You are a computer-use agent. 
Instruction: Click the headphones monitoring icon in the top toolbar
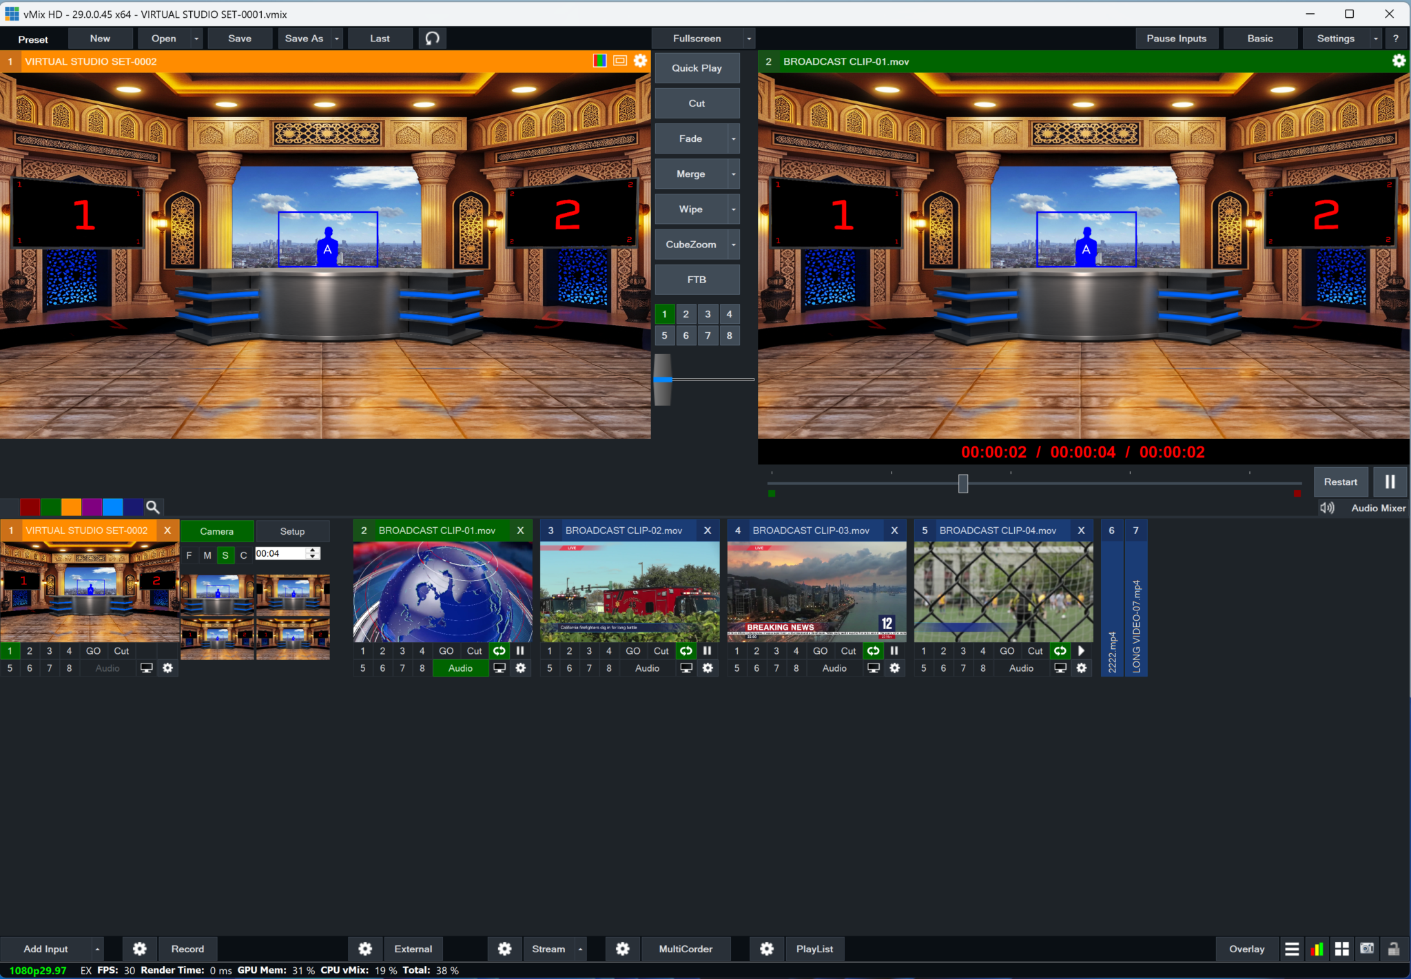pyautogui.click(x=432, y=38)
